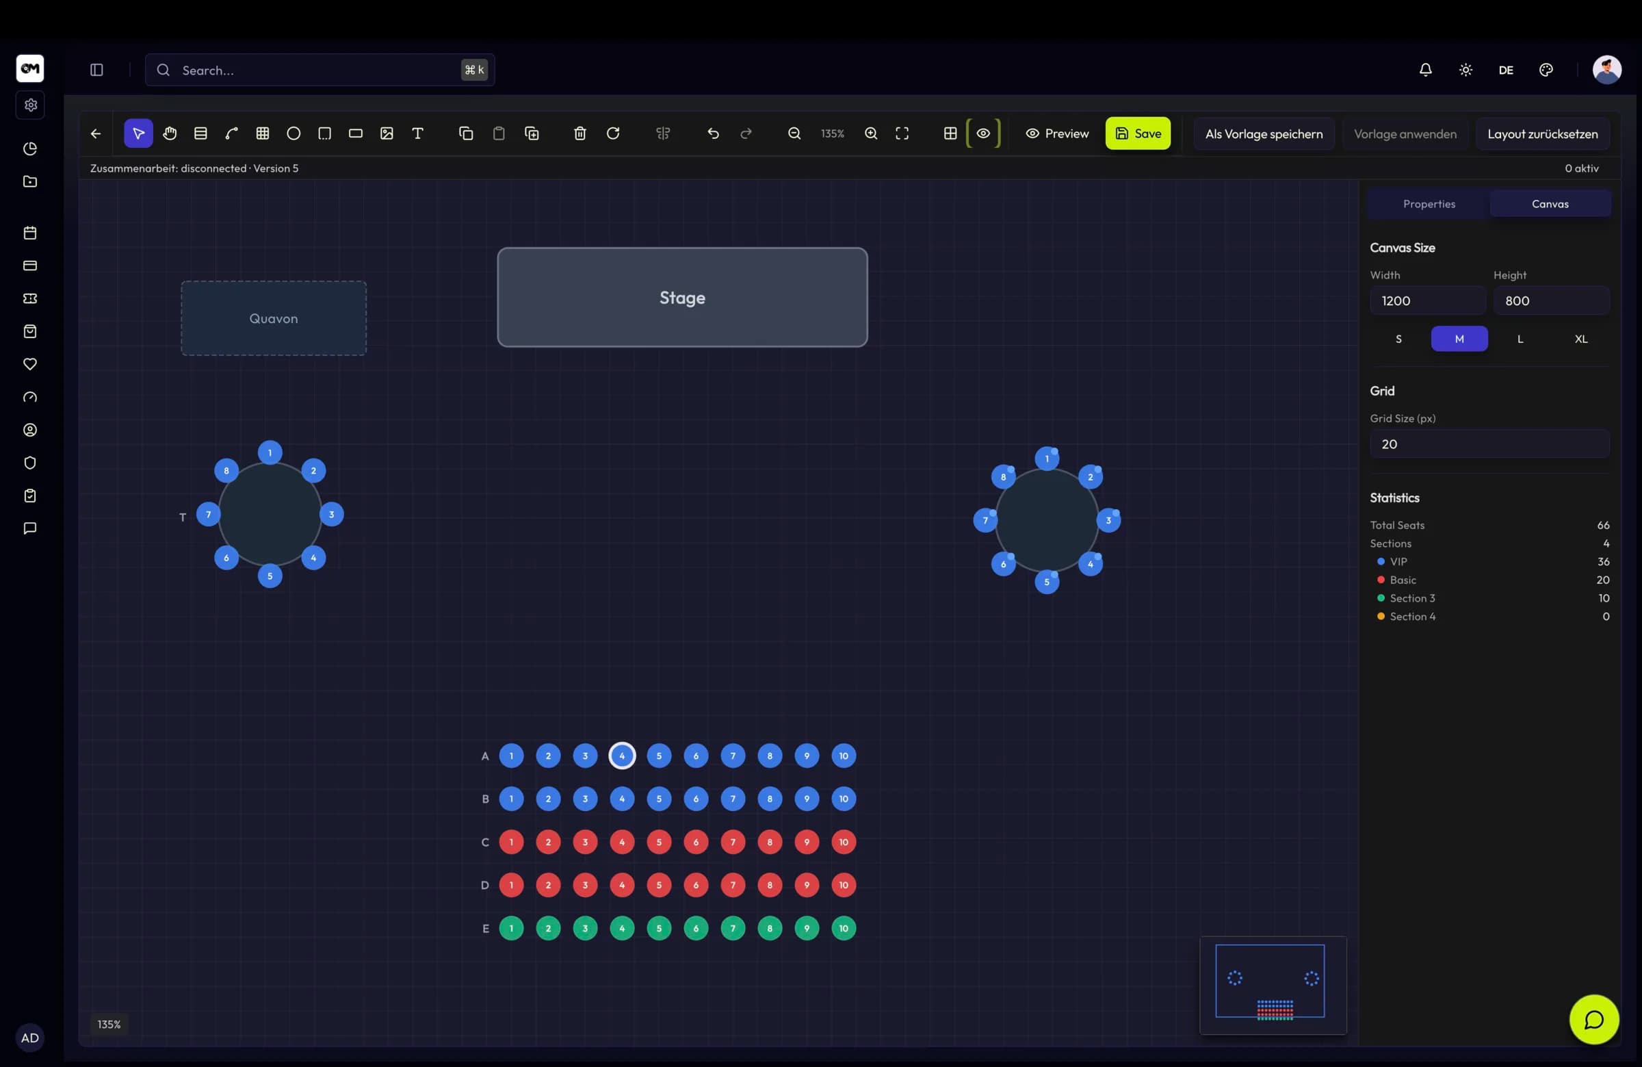
Task: Select the image insert tool
Action: click(x=387, y=133)
